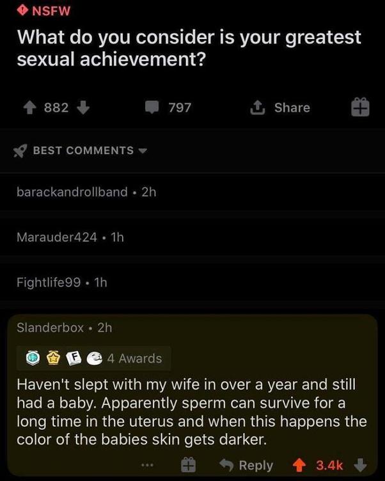Open Slanderbox's user profile
This screenshot has height=481, width=385.
pyautogui.click(x=50, y=327)
